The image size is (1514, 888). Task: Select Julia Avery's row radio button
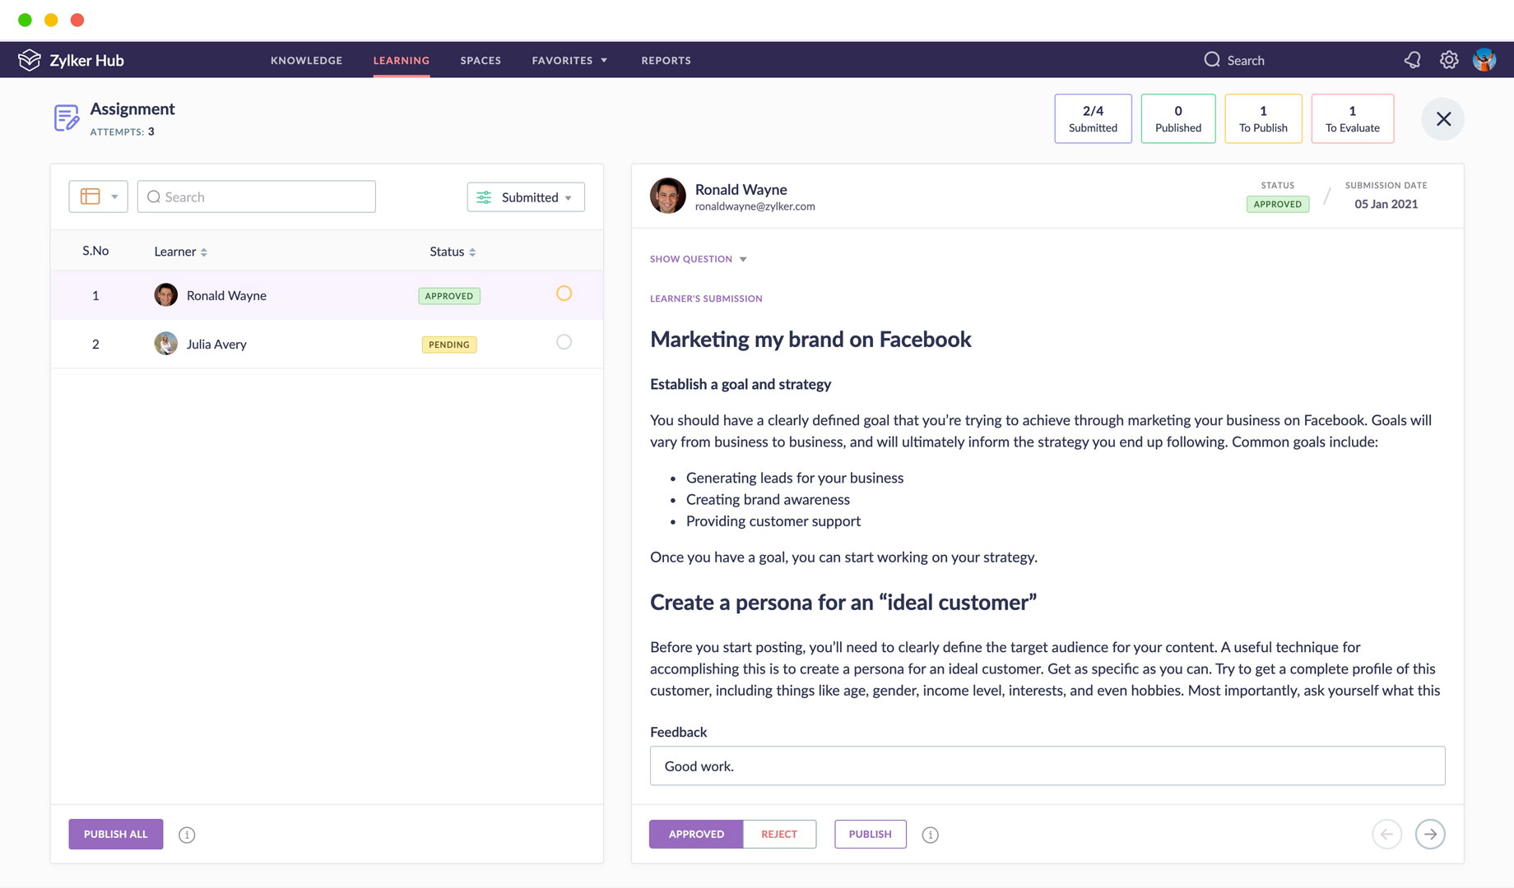tap(564, 342)
